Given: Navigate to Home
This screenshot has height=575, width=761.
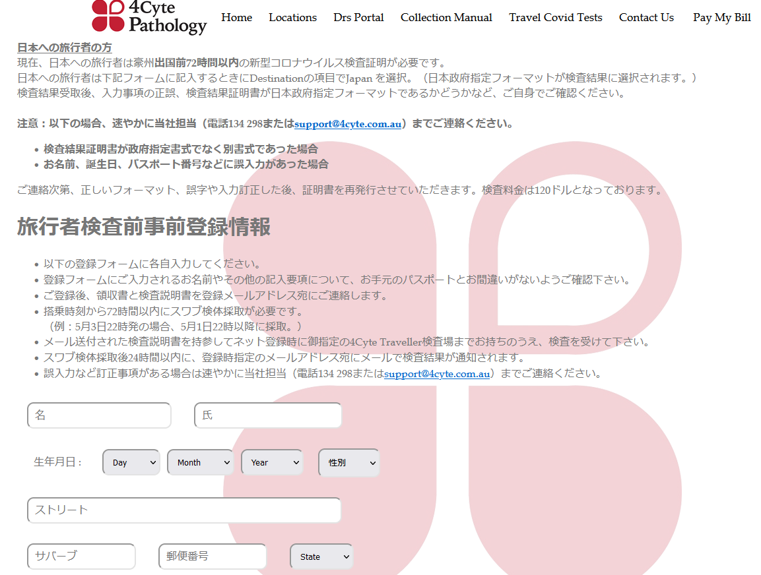Looking at the screenshot, I should tap(236, 18).
